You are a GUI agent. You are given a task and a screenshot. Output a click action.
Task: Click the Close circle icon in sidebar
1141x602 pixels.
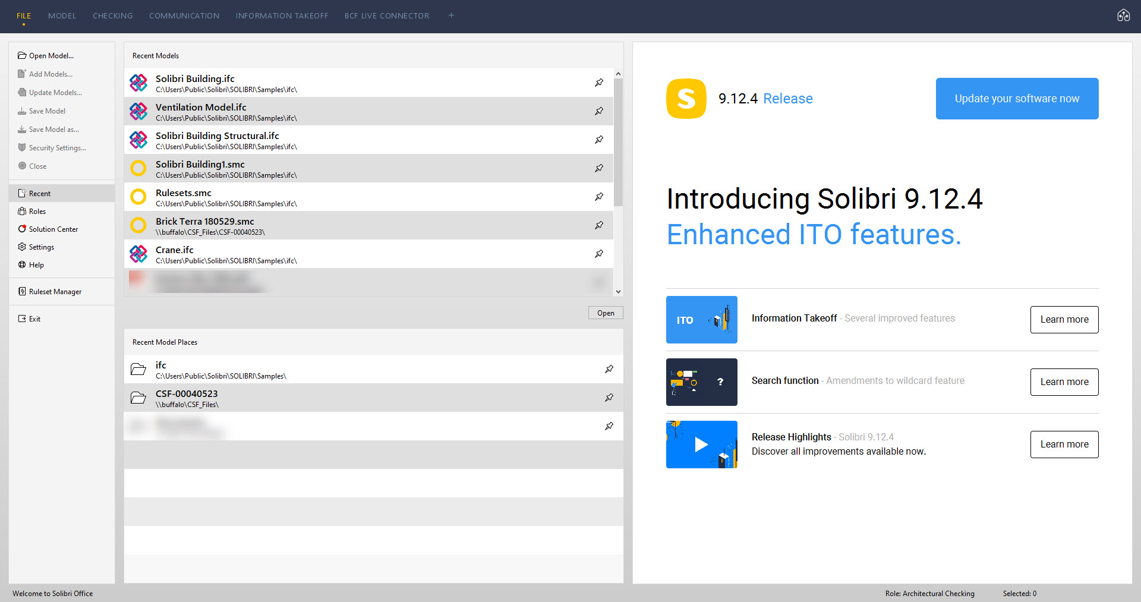pyautogui.click(x=22, y=166)
